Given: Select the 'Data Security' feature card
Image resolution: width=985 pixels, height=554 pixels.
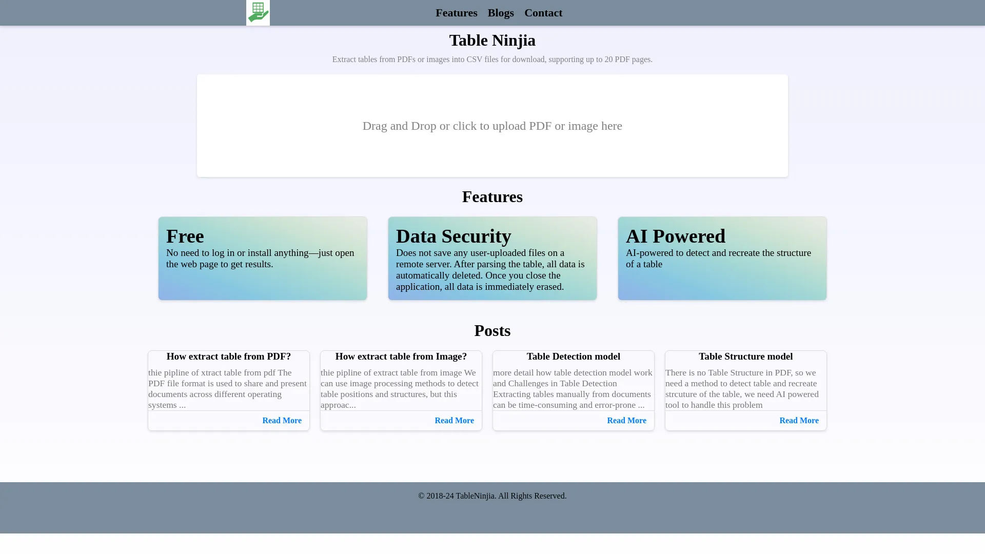Looking at the screenshot, I should 492,258.
